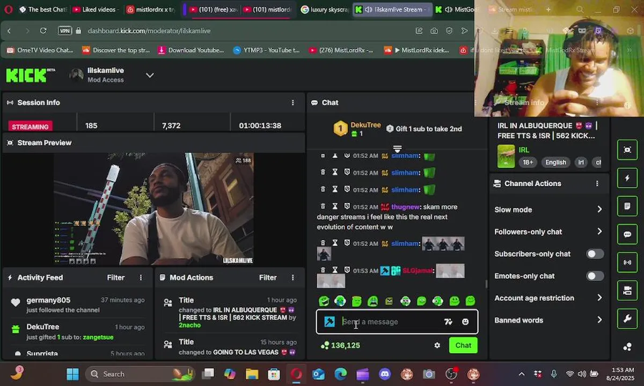
Task: Open Discord from the taskbar
Action: click(x=385, y=374)
